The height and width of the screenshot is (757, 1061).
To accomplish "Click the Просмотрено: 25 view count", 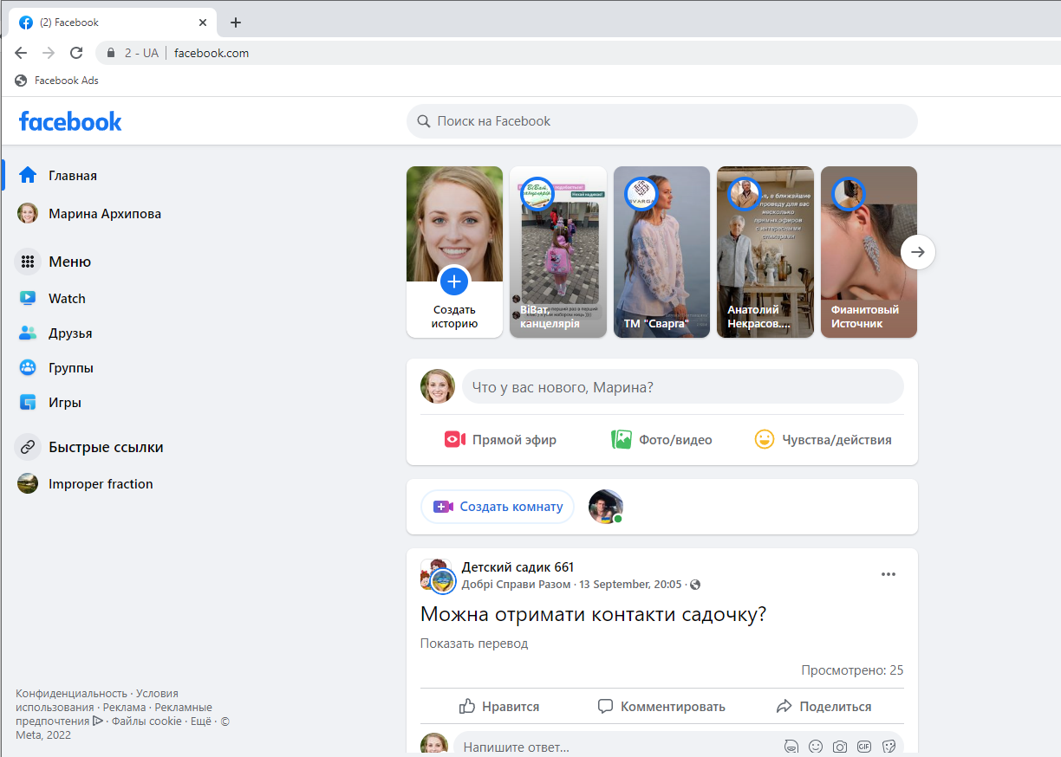I will pyautogui.click(x=852, y=670).
